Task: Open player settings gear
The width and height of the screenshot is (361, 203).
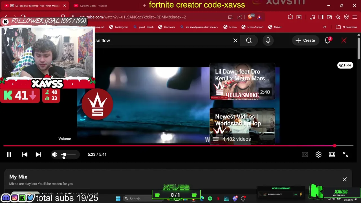Action: (x=318, y=155)
